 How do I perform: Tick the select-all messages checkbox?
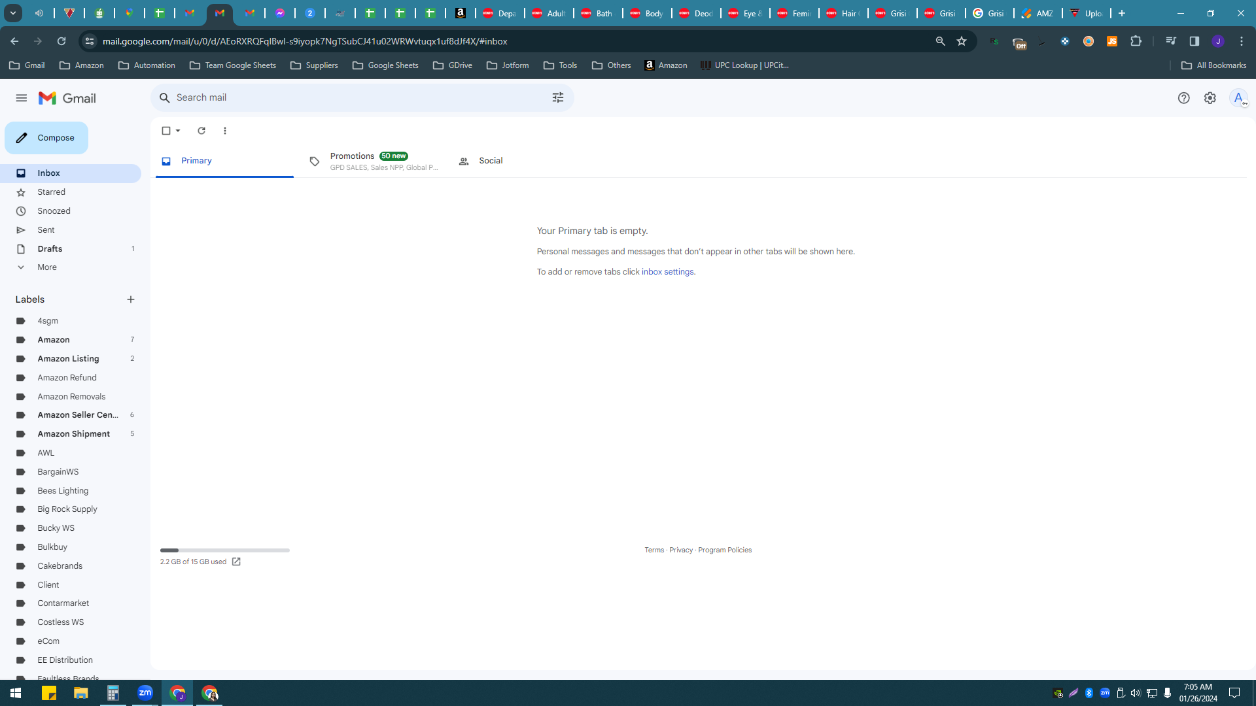166,131
